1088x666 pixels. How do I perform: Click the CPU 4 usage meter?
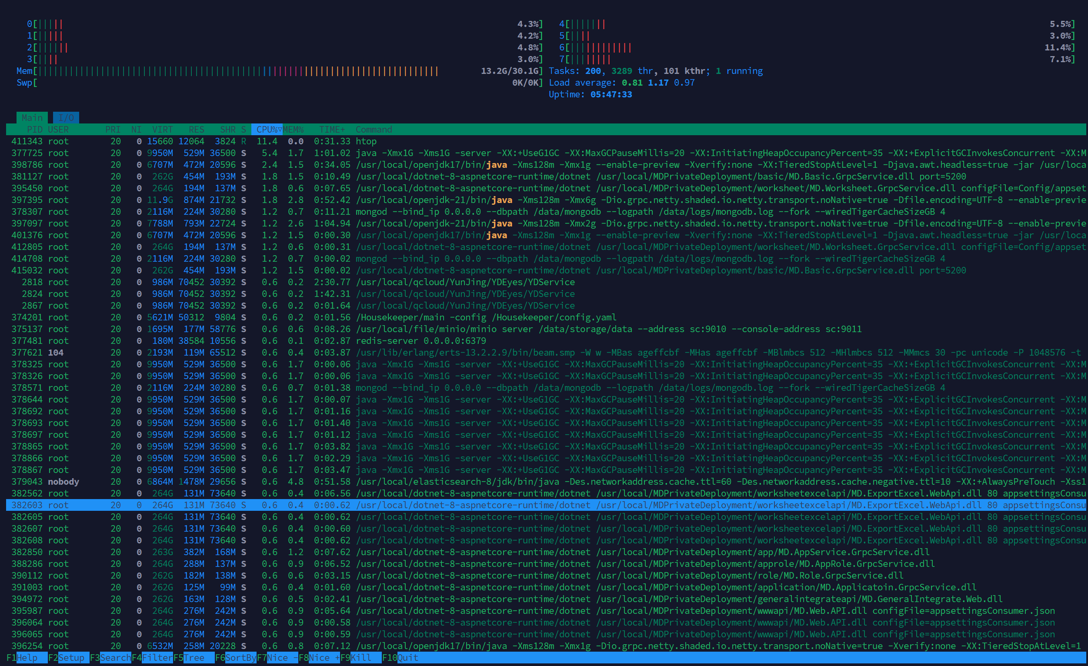coord(818,24)
